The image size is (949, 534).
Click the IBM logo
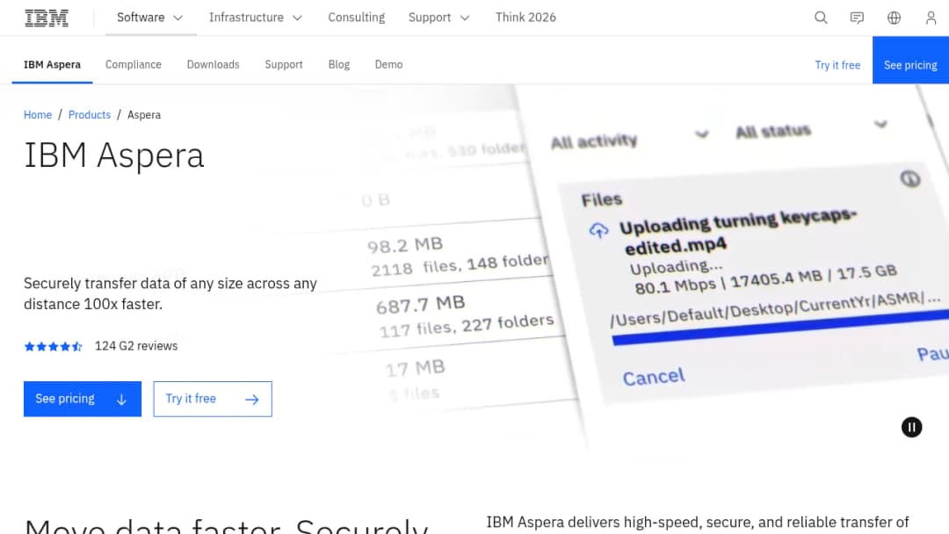[x=47, y=18]
